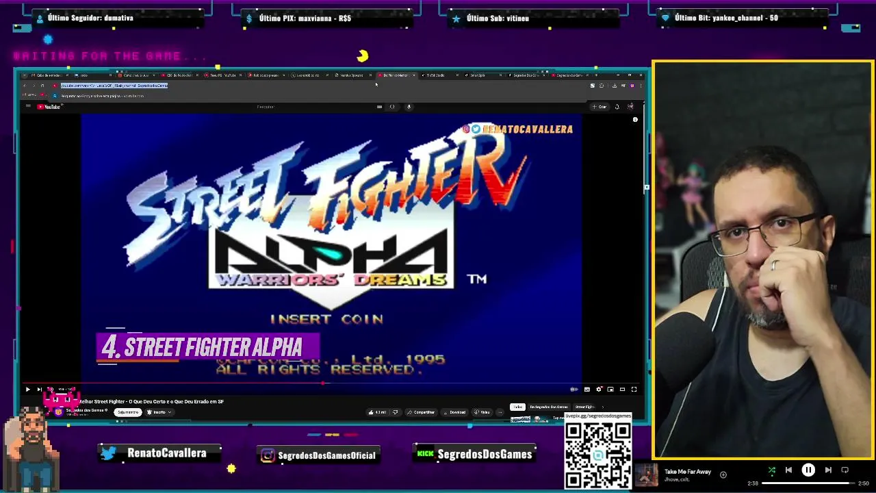Screen dimensions: 876x493
Task: Toggle Spotify repeat mode
Action: [845, 470]
